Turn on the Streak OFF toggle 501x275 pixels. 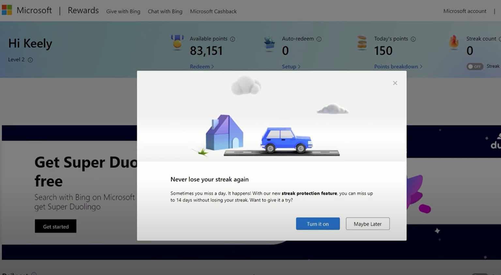tap(475, 66)
